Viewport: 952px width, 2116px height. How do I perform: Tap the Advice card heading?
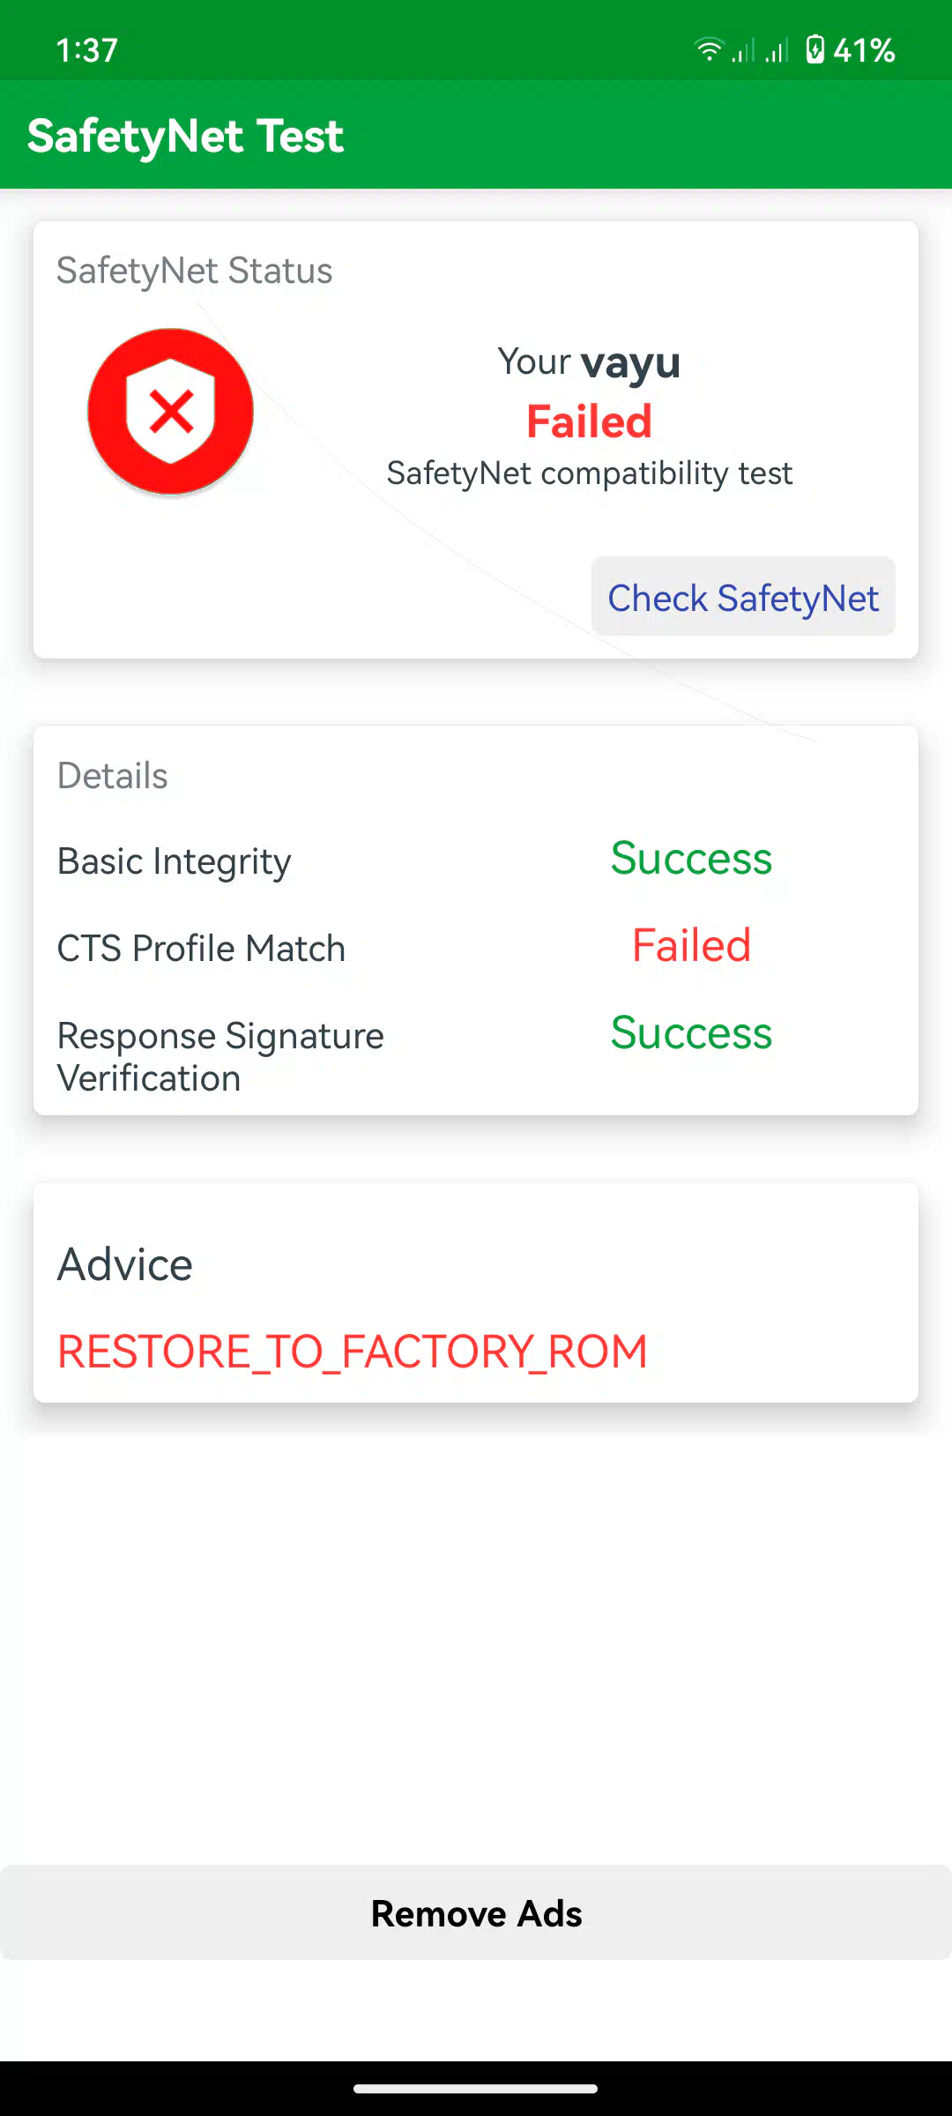click(x=125, y=1264)
